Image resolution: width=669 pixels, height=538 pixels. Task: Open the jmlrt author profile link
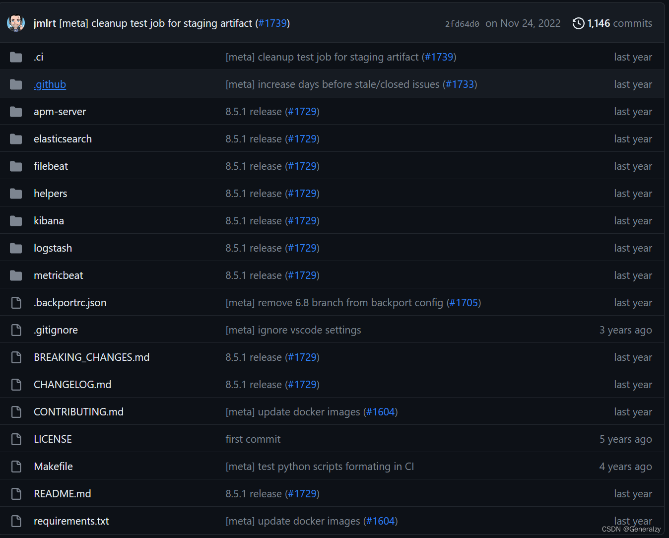pyautogui.click(x=45, y=23)
